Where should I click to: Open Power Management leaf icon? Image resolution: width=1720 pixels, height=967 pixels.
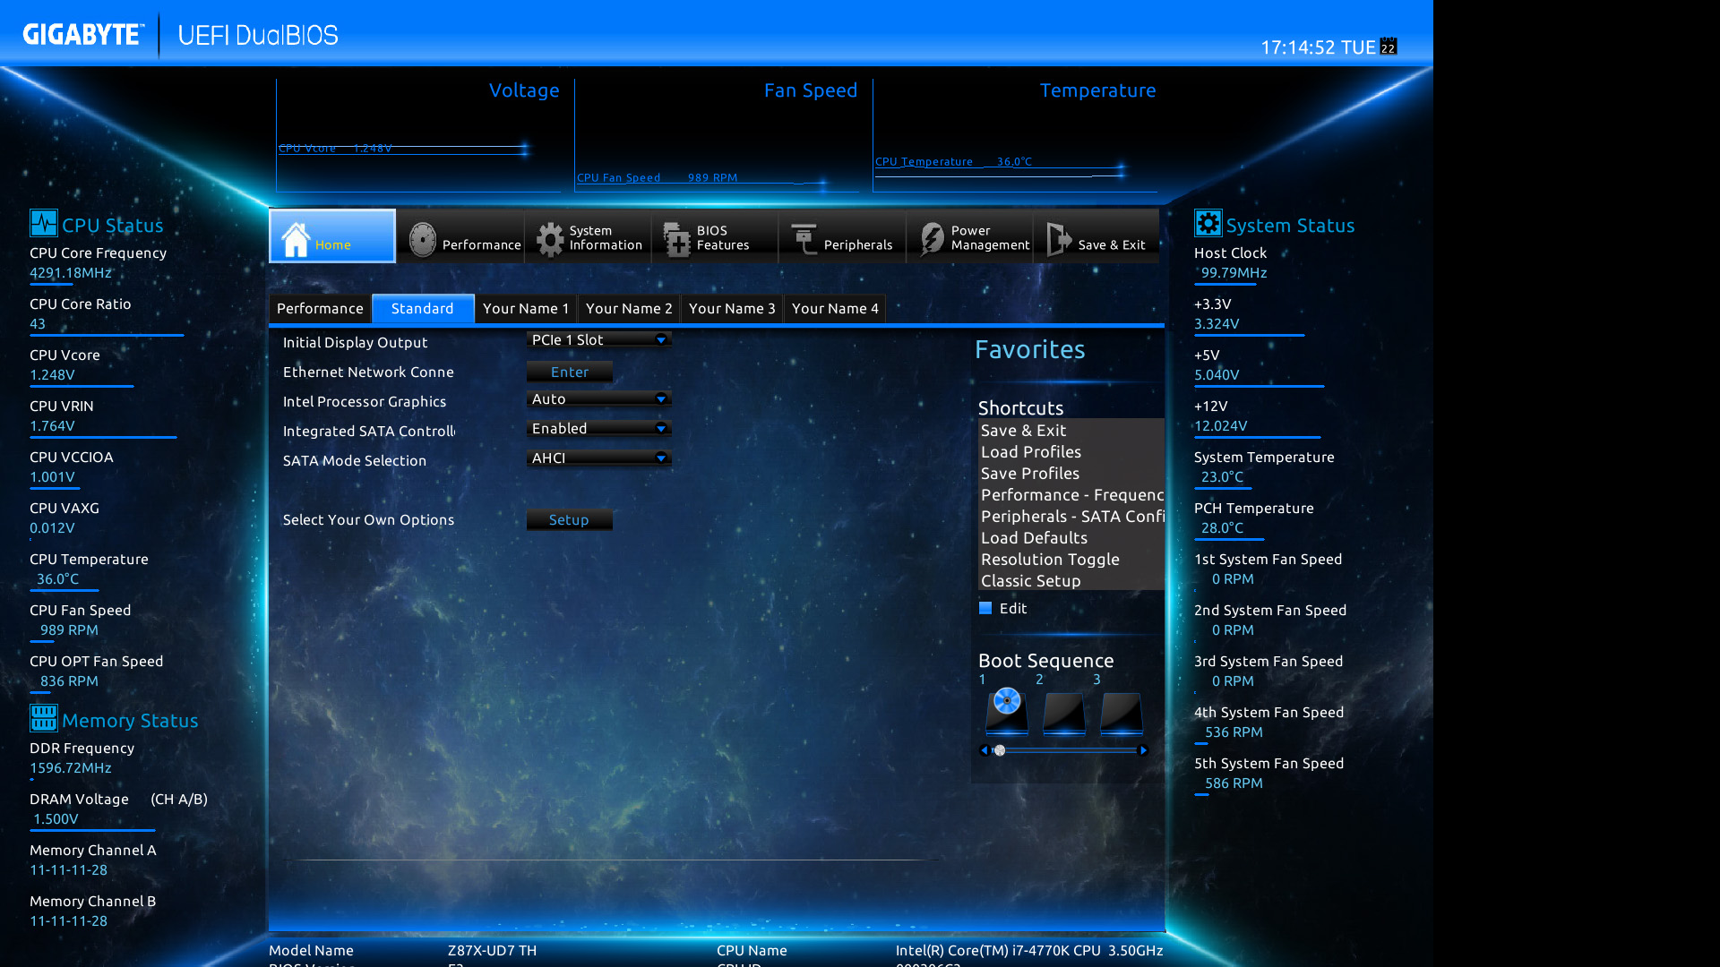pyautogui.click(x=932, y=239)
